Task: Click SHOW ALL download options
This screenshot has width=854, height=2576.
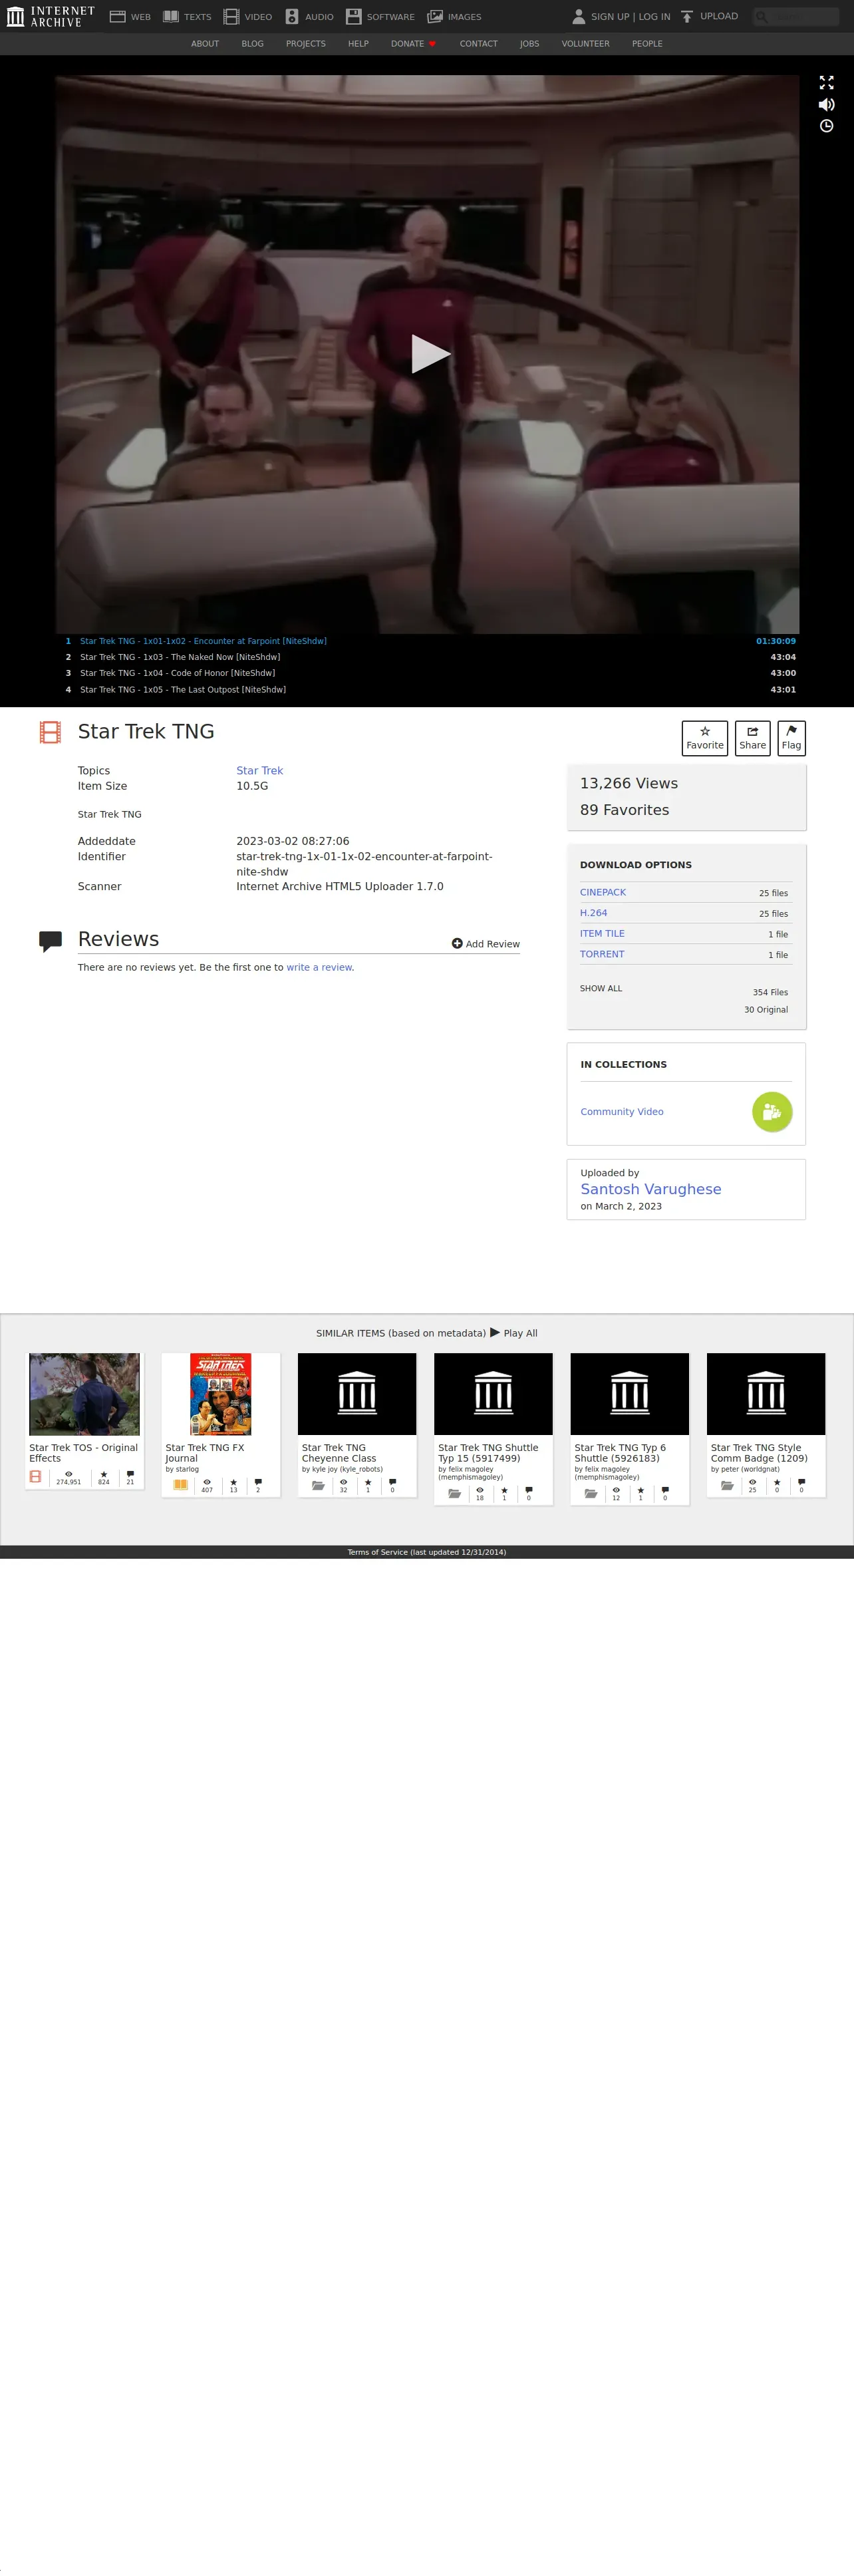Action: click(601, 988)
